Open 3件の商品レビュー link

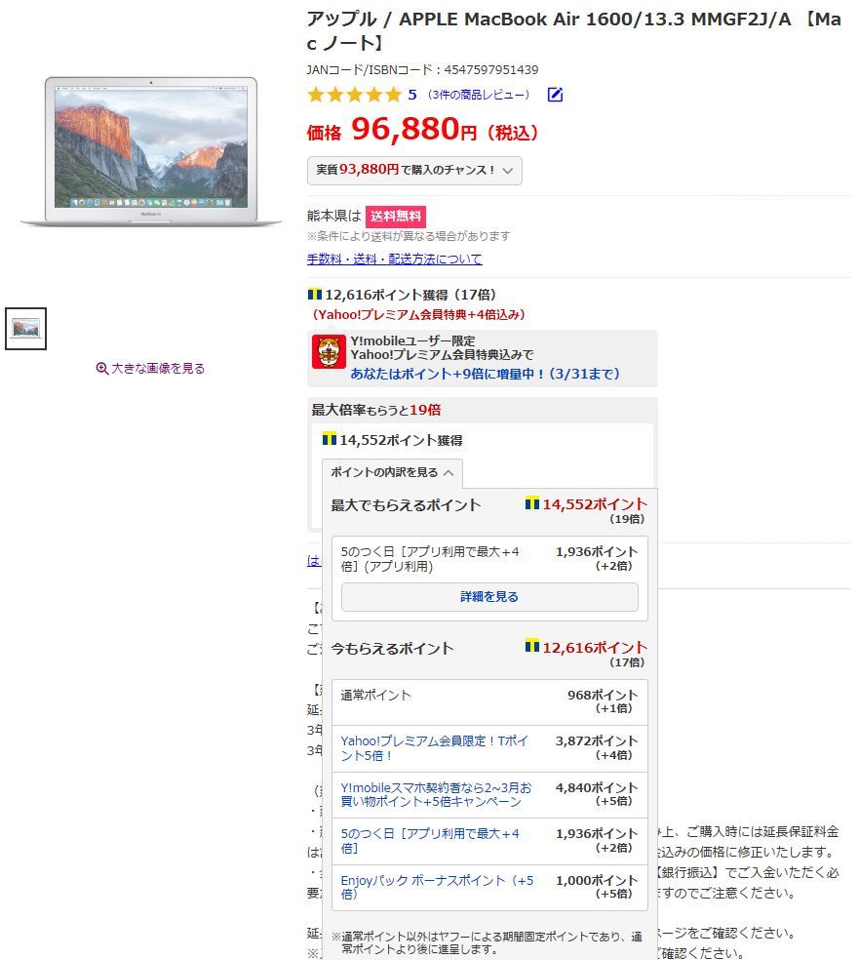(478, 95)
